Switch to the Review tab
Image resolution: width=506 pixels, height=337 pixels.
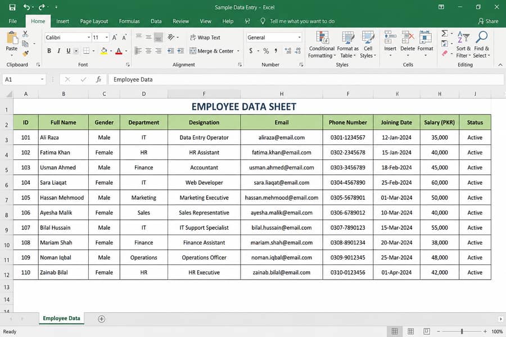click(x=180, y=21)
